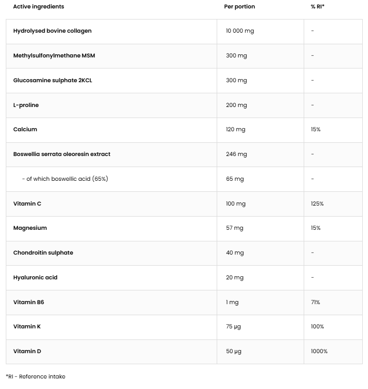Screen dimensions: 368x389
Task: Select Boswellia serrata oleoresin extract text
Action: click(x=62, y=154)
